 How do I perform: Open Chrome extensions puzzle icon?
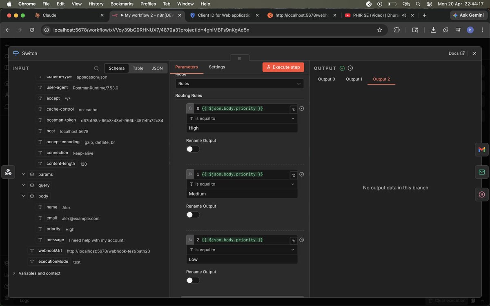(x=397, y=30)
